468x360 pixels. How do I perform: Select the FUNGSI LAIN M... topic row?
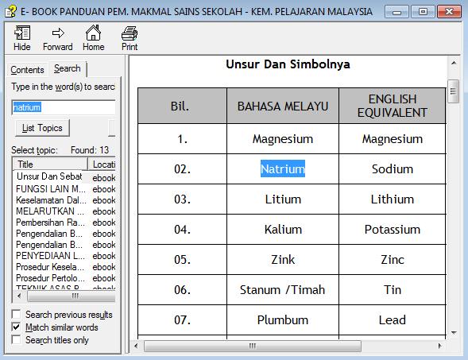tap(64, 189)
